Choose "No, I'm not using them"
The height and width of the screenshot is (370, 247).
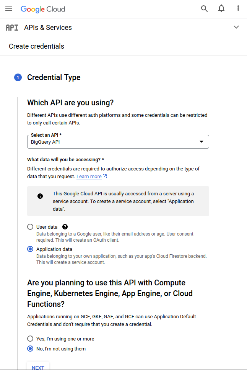click(30, 349)
